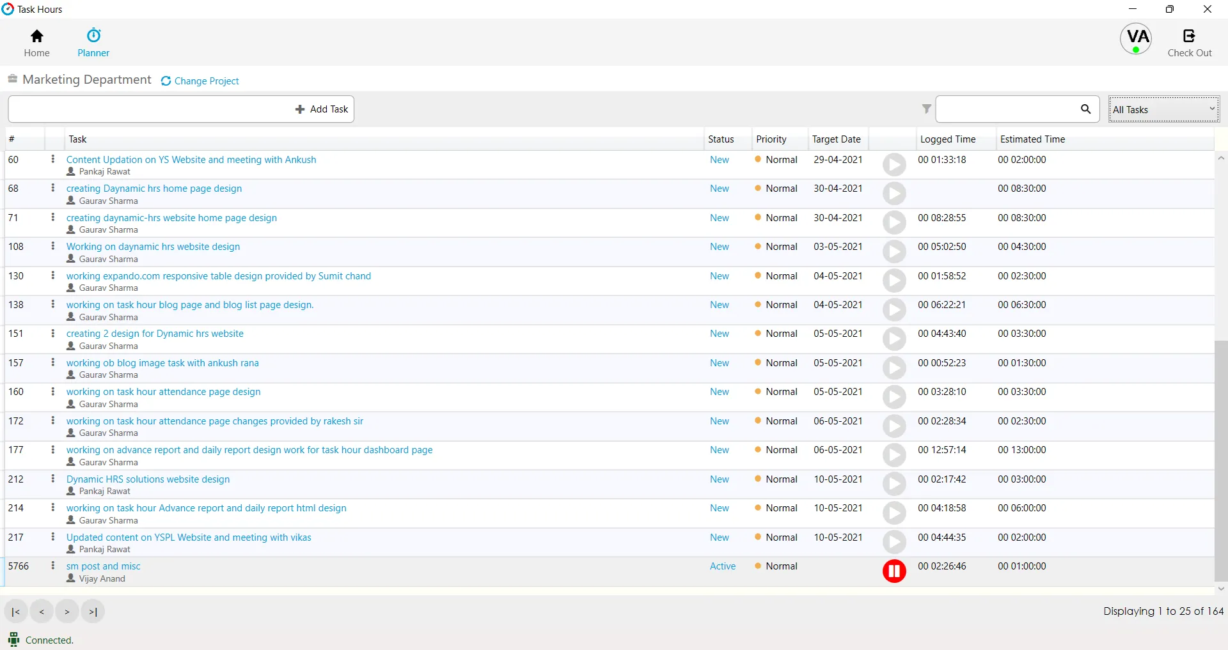
Task: Open the Planner view
Action: pyautogui.click(x=93, y=42)
